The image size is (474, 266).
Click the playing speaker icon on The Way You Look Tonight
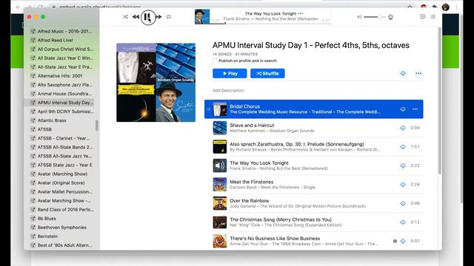point(220,166)
